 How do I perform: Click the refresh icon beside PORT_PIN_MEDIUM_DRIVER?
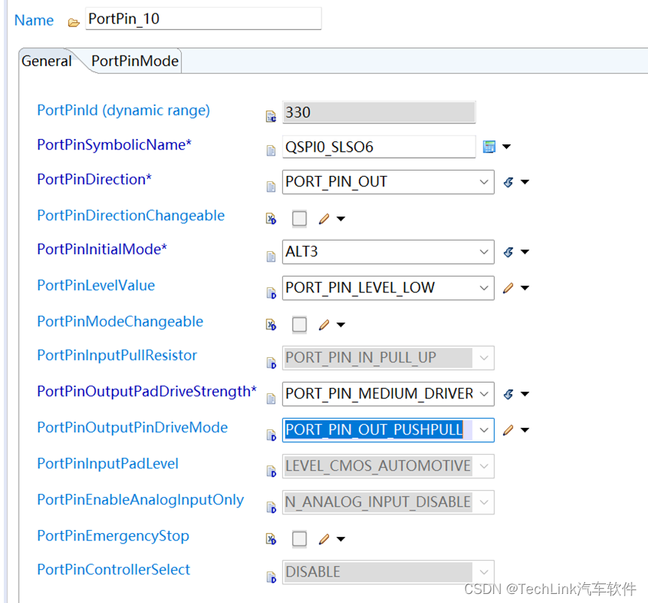coord(509,394)
